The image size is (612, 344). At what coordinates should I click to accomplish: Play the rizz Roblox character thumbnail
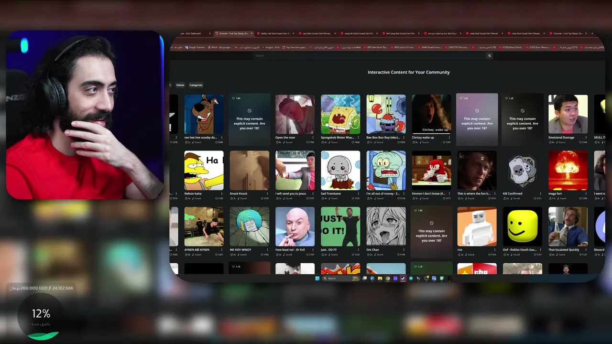(477, 226)
